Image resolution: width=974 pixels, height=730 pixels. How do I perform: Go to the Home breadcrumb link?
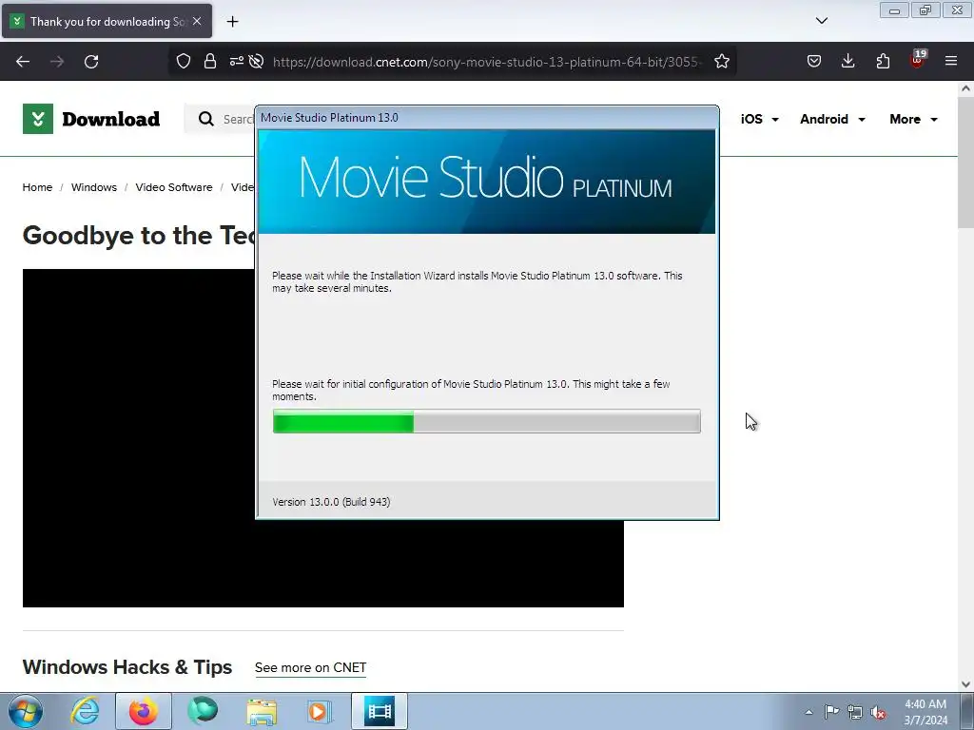(x=37, y=187)
